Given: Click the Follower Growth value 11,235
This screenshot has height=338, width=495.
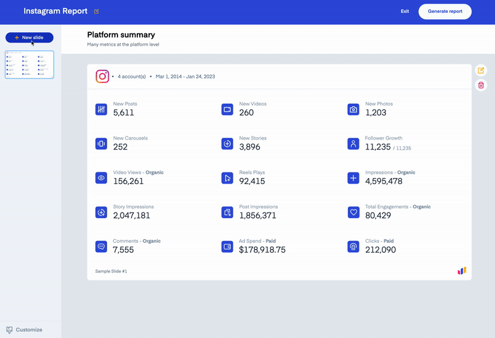Looking at the screenshot, I should coord(378,147).
